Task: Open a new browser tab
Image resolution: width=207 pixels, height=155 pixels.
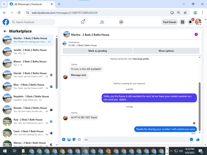Action: [x=59, y=4]
